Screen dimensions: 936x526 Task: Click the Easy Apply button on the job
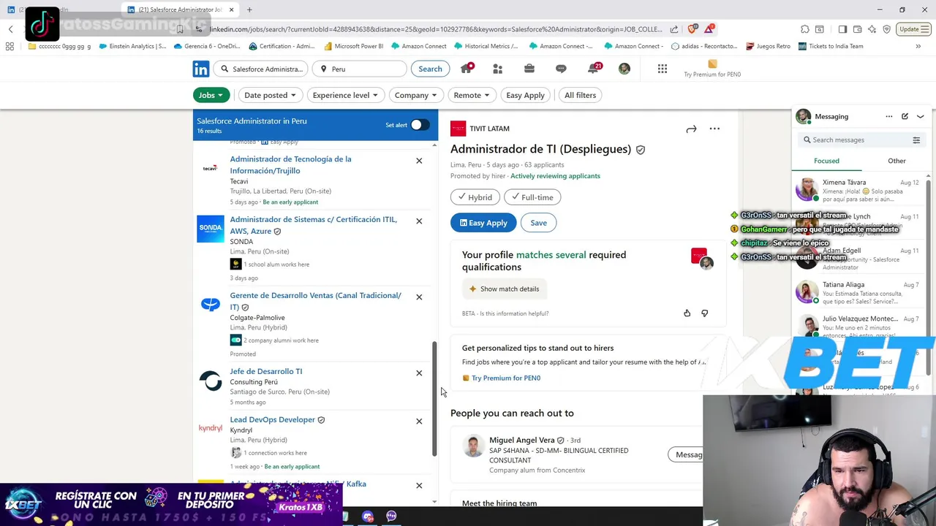pos(483,223)
